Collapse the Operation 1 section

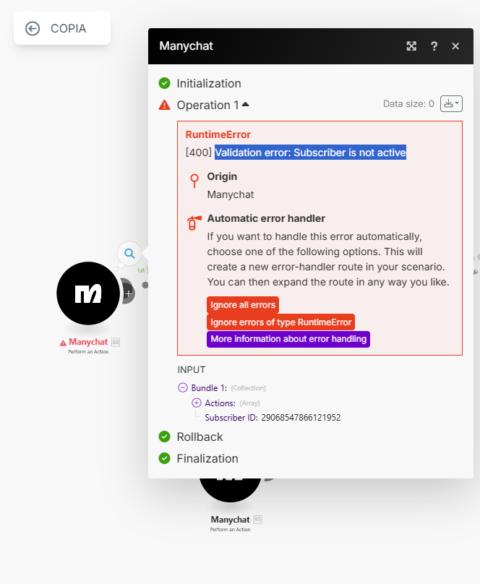click(x=245, y=105)
